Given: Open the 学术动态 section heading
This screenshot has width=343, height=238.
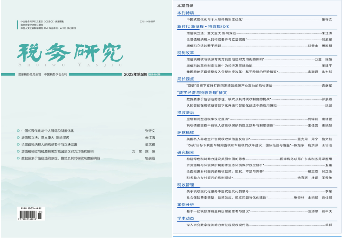Looking at the screenshot, I should coord(185,218).
